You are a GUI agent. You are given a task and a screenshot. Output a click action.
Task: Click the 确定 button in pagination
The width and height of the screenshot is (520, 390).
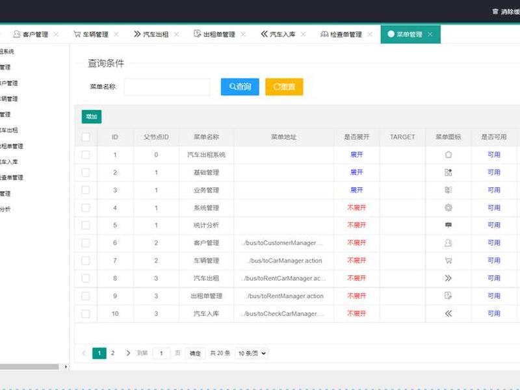[195, 353]
